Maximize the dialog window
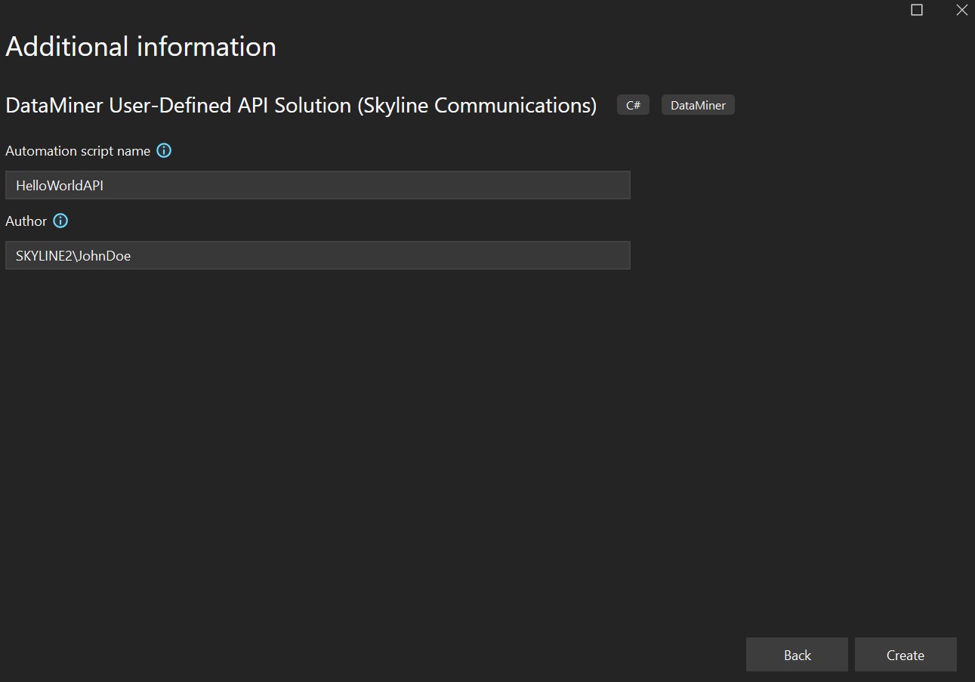Screen dimensions: 975x682 tap(917, 10)
